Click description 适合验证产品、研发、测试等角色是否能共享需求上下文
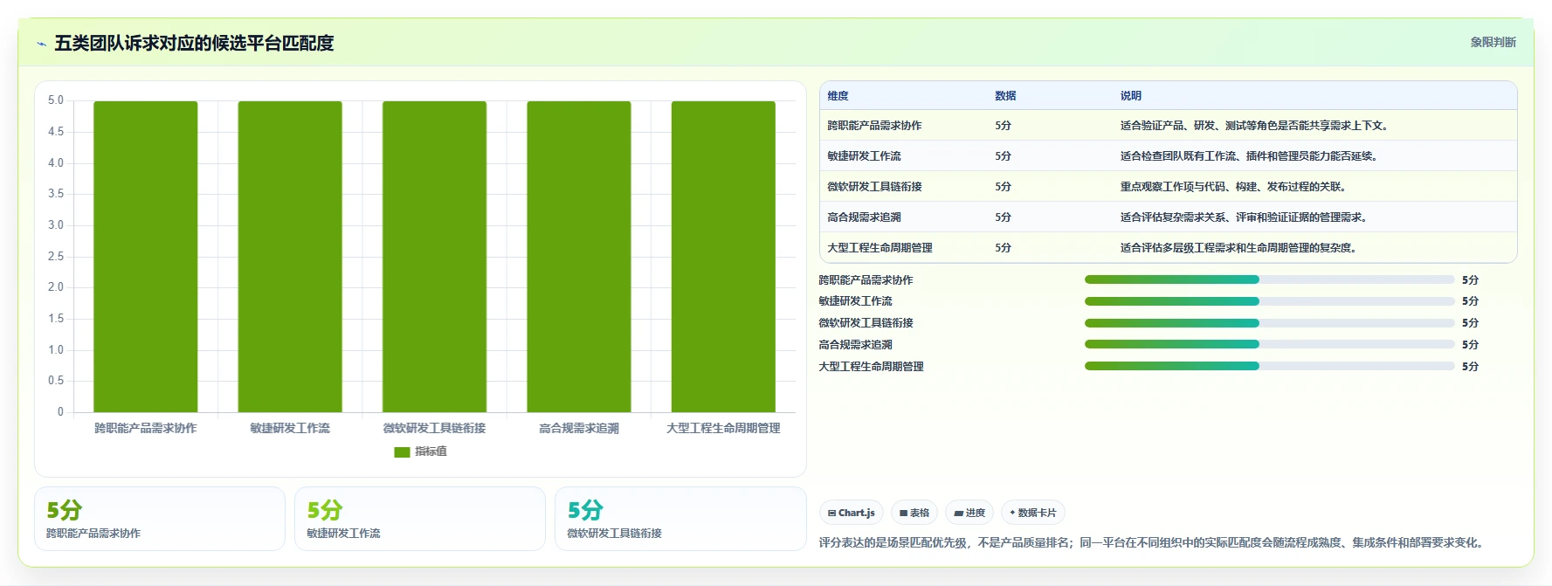This screenshot has height=586, width=1552. click(x=1254, y=126)
